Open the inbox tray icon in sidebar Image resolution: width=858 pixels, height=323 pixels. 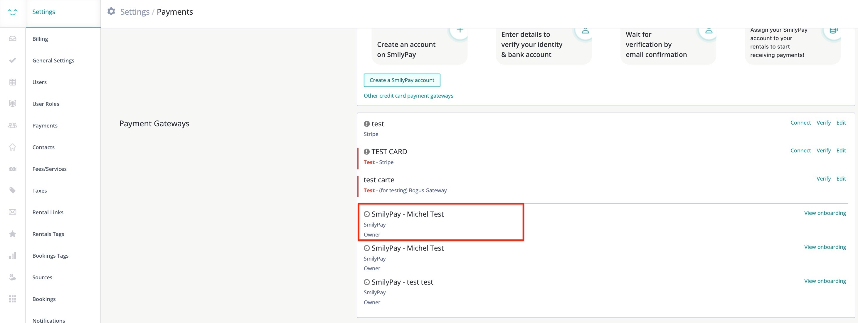[13, 39]
